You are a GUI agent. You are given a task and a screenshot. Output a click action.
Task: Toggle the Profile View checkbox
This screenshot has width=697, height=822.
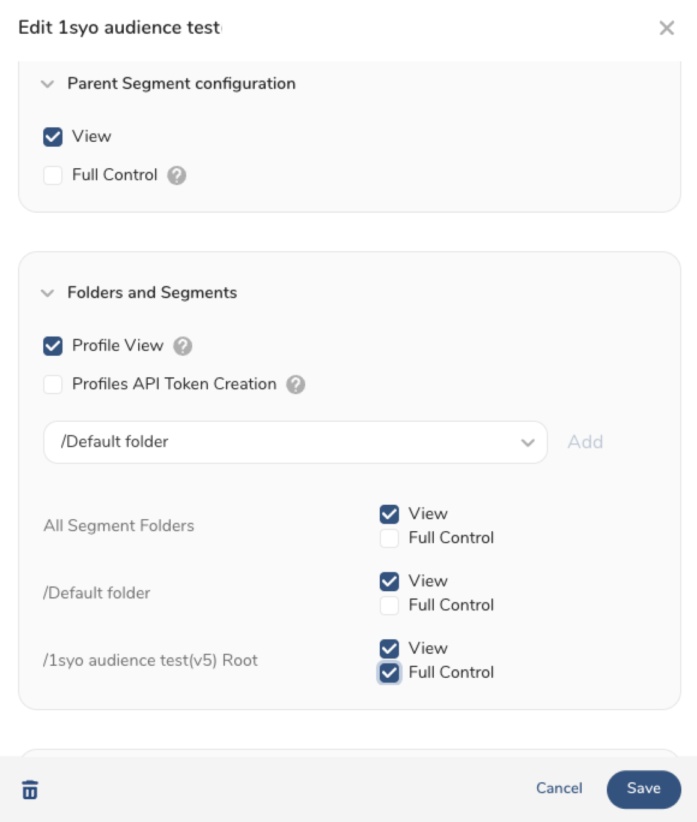[53, 346]
